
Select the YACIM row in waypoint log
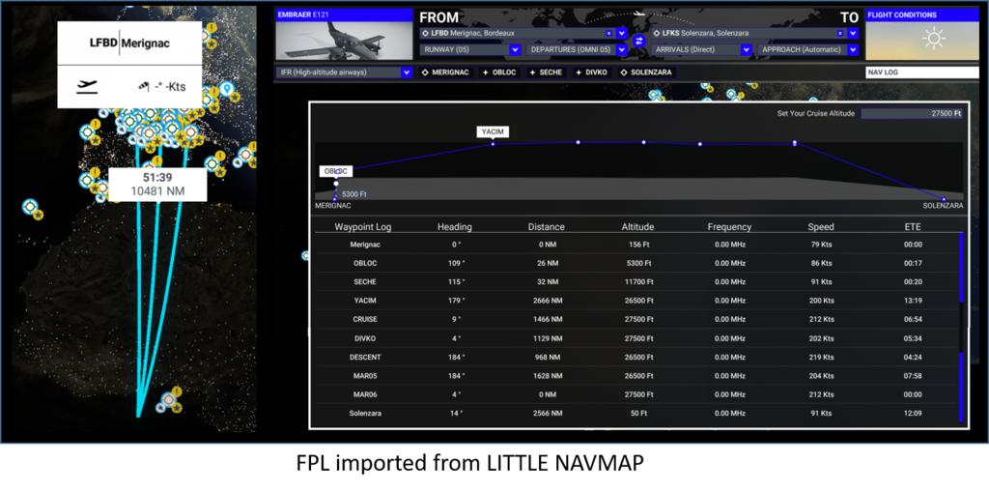coord(637,301)
